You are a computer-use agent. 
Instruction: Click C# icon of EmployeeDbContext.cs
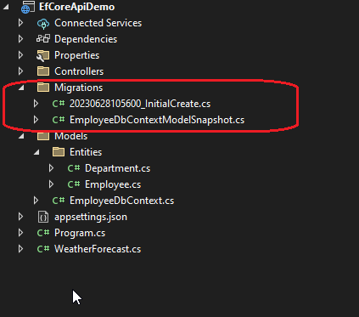point(59,201)
